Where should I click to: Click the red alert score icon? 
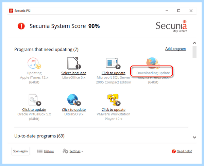pos(21,26)
